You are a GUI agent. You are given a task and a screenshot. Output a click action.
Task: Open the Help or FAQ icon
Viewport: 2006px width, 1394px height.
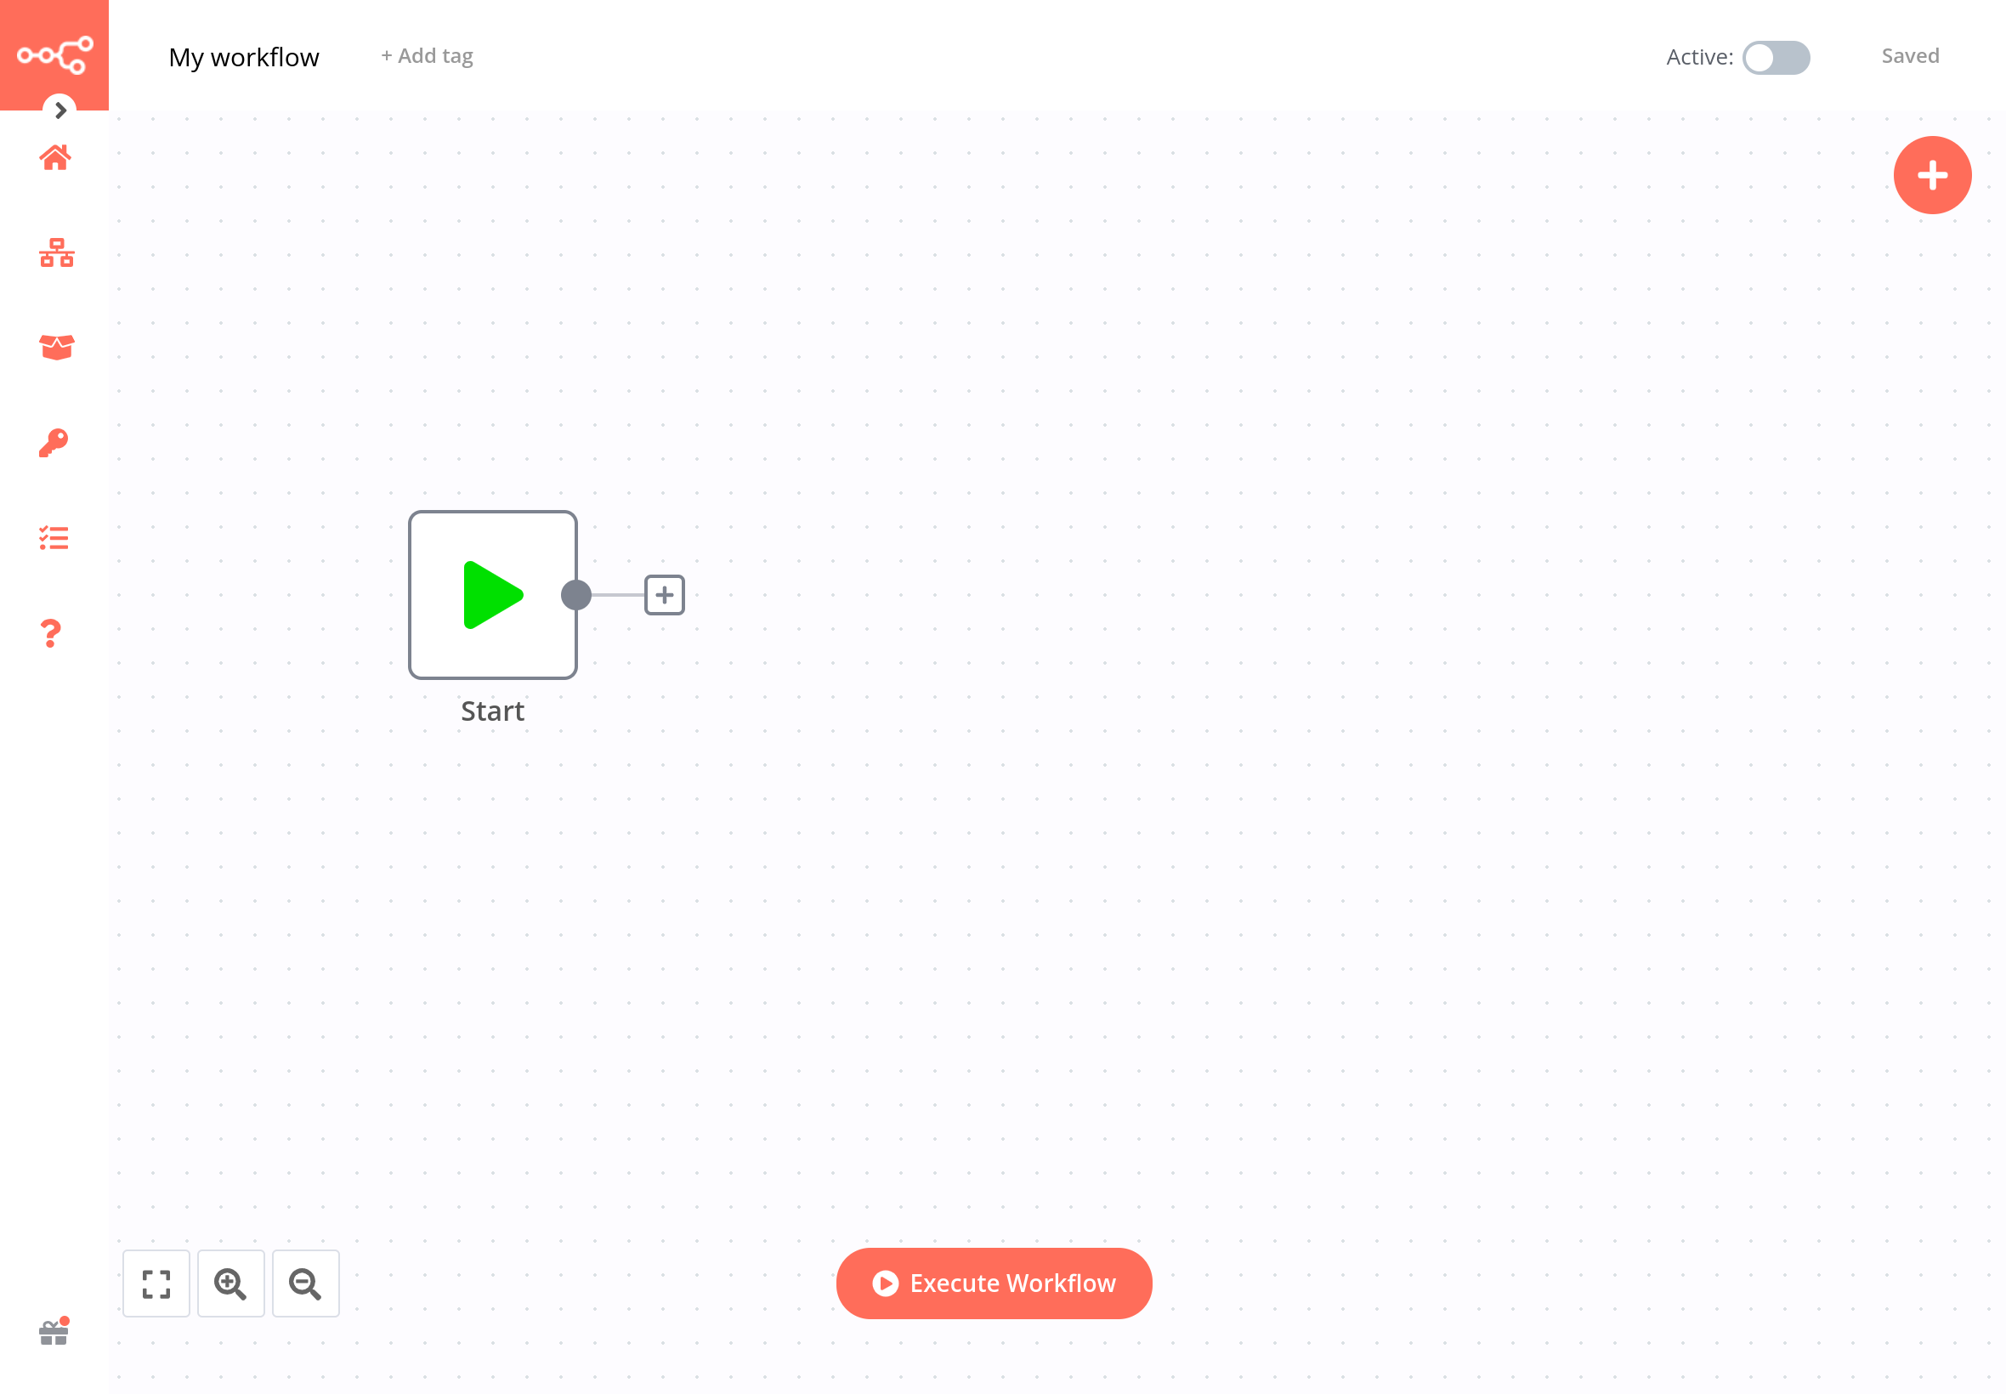pos(52,634)
